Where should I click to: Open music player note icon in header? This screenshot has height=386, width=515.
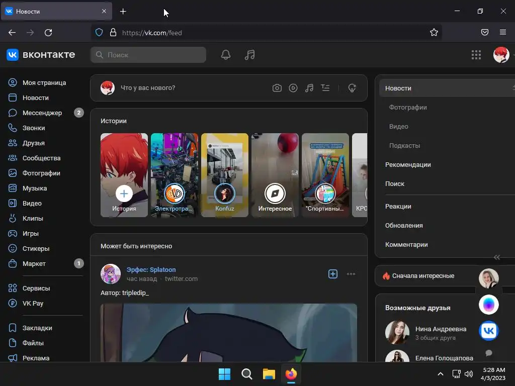pos(249,55)
